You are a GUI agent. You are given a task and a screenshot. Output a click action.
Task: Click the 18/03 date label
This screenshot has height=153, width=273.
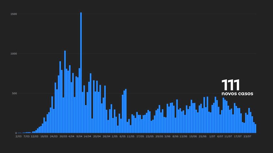44,136
